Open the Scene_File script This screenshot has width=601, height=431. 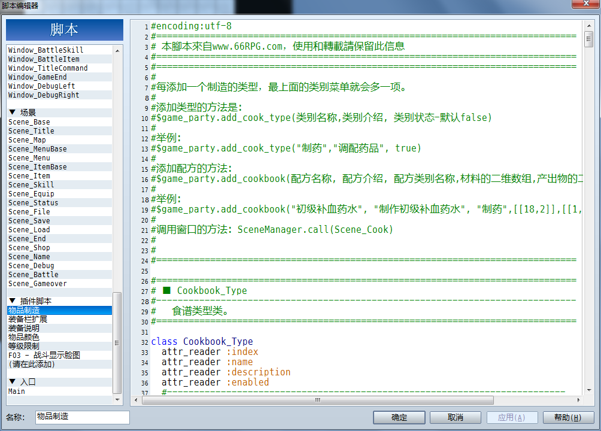tap(59, 212)
